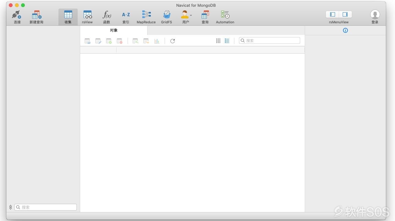Click the design collection pencil icon
The height and width of the screenshot is (221, 395).
pyautogui.click(x=98, y=41)
